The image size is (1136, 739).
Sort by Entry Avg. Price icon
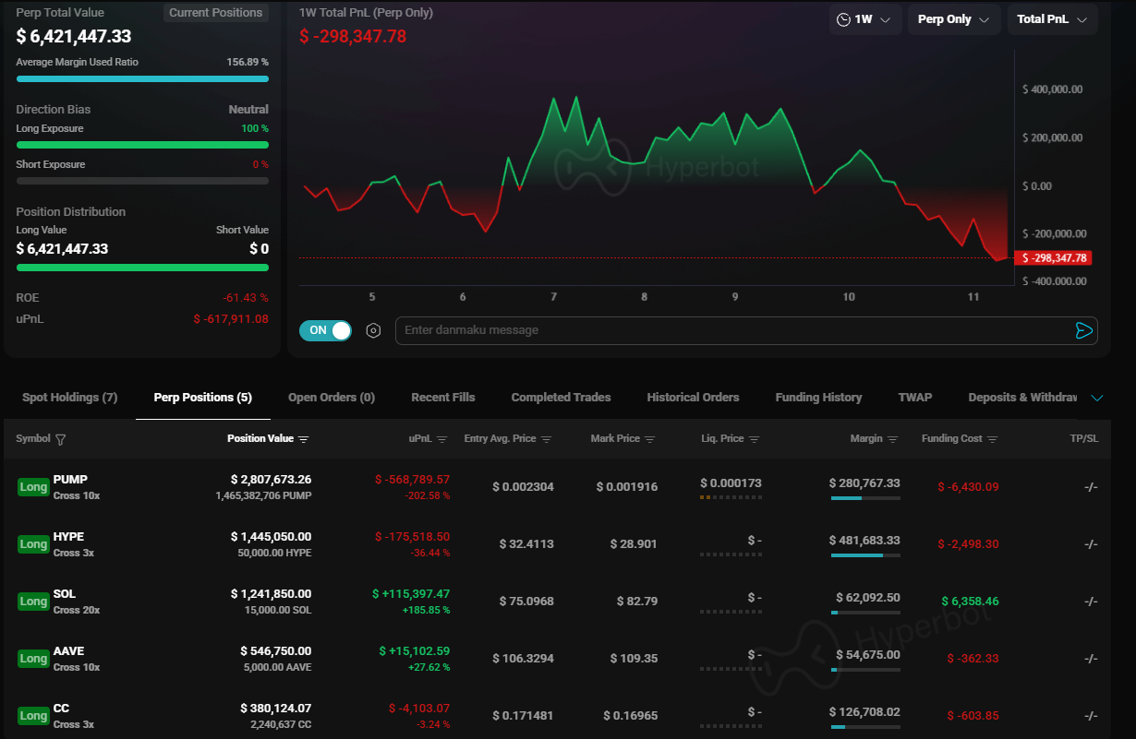click(546, 439)
